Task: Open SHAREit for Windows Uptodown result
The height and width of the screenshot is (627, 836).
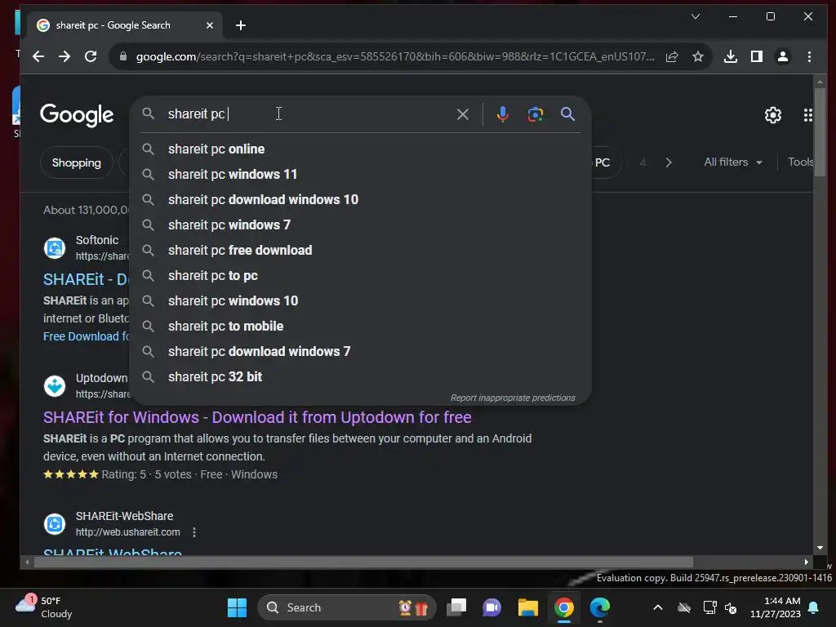Action: pos(257,417)
